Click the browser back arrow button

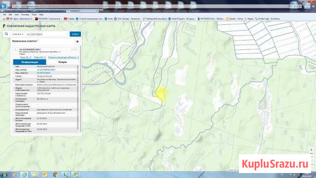(x=3, y=6)
